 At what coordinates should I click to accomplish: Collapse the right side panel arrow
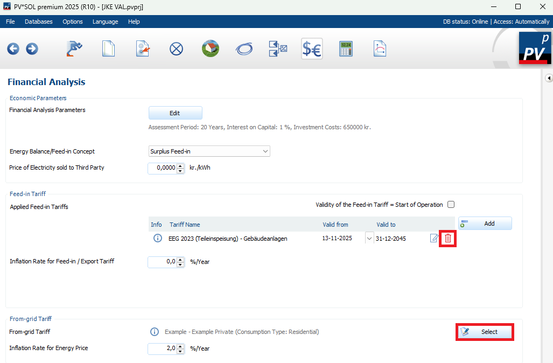549,78
